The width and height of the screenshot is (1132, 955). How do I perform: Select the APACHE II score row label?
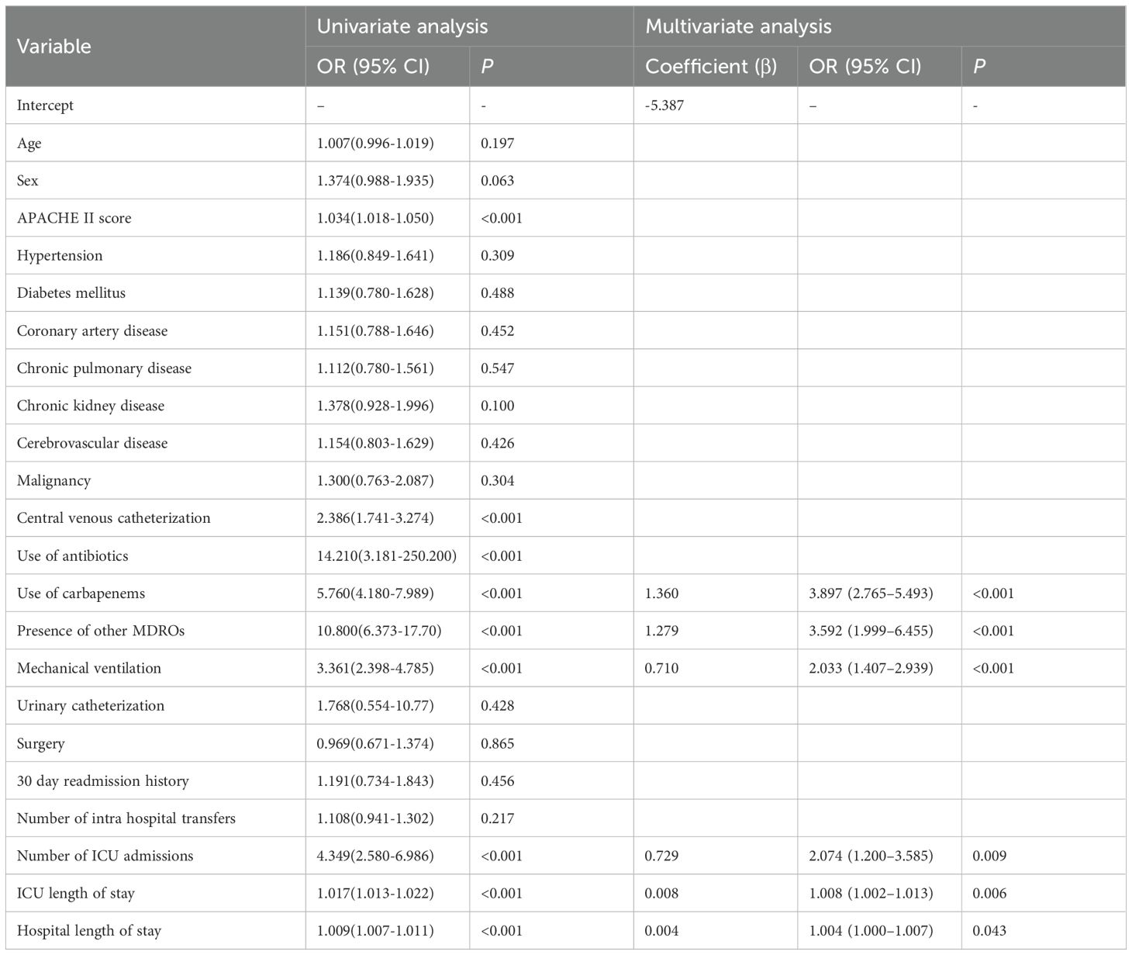pos(74,218)
